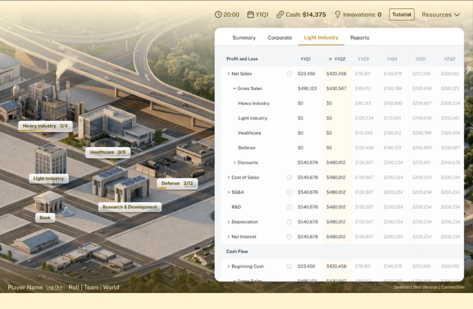Image resolution: width=473 pixels, height=309 pixels.
Task: Select the Bank map label
Action: click(x=45, y=218)
